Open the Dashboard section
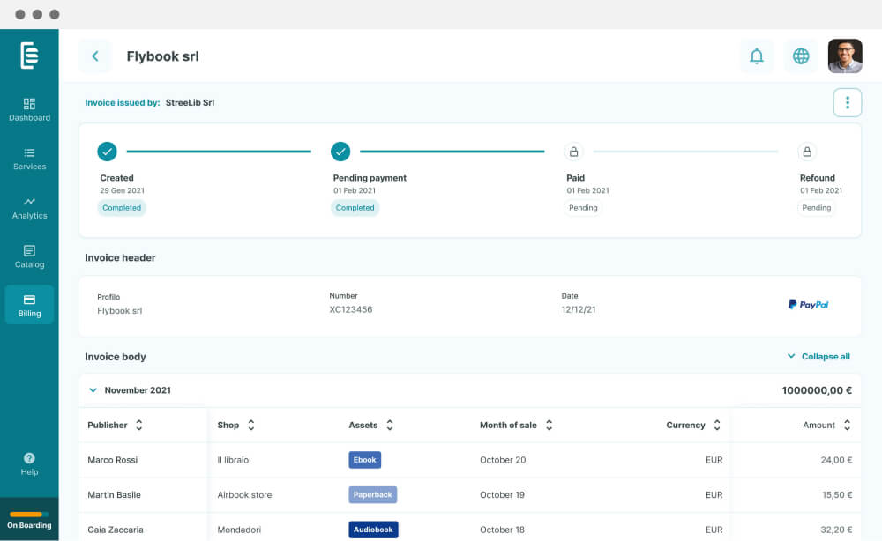 (x=29, y=110)
